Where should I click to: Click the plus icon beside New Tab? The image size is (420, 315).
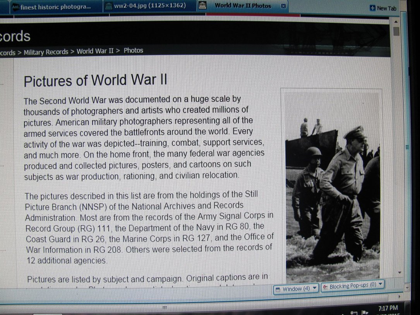pos(372,8)
